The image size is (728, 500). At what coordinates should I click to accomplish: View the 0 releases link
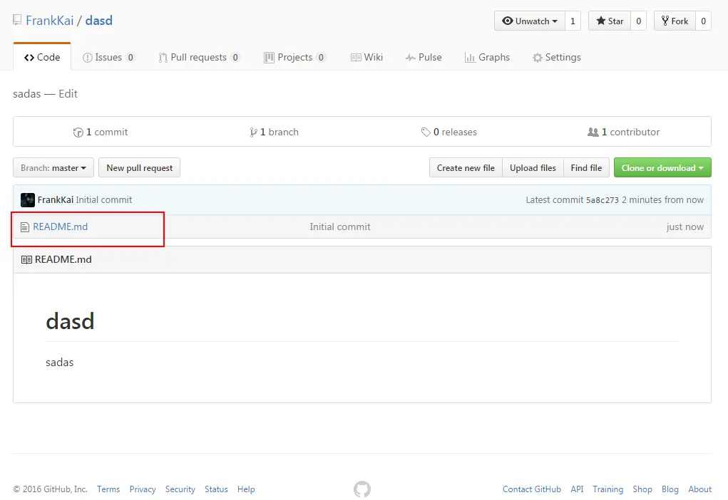coord(449,132)
